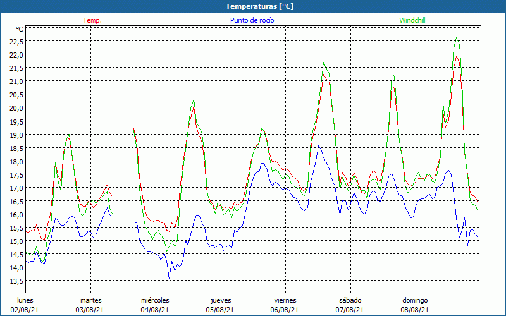Click the 04/08/21 date label
This screenshot has height=316, width=506.
[155, 310]
